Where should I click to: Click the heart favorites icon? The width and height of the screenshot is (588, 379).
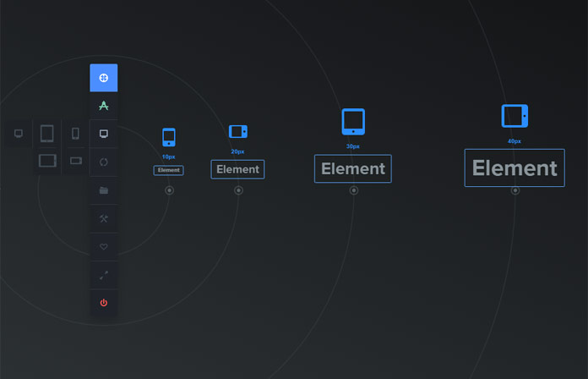click(103, 247)
